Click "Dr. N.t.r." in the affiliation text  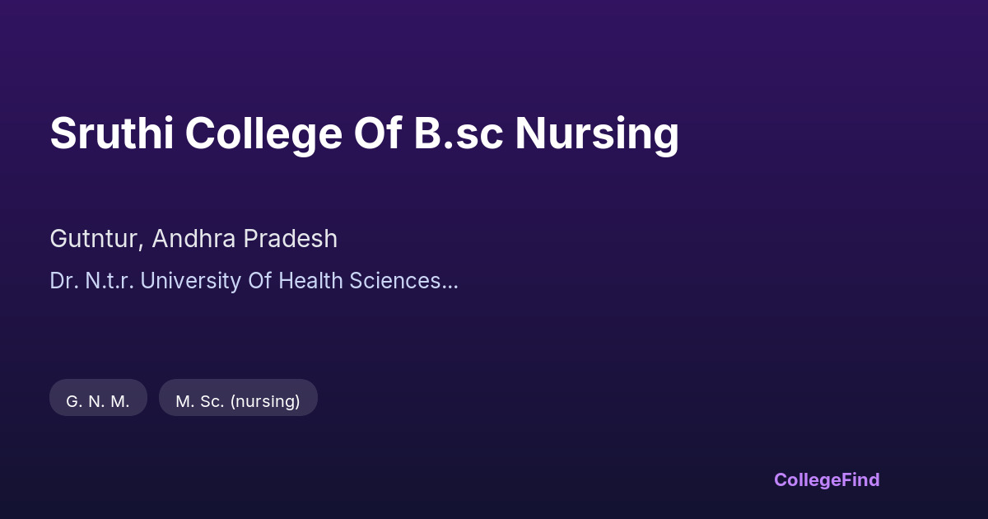click(x=91, y=281)
